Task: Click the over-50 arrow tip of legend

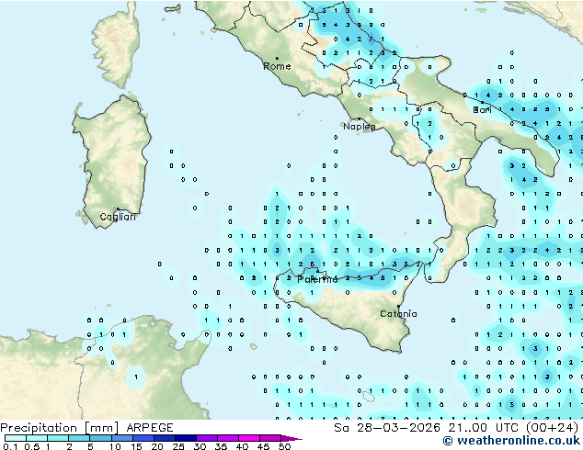Action: pos(291,438)
